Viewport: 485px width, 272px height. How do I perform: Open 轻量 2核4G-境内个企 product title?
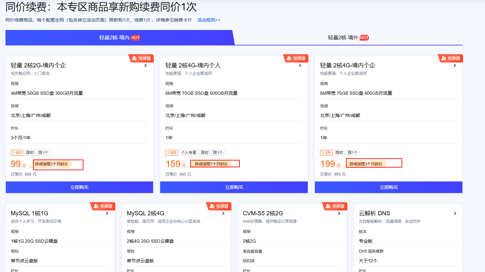coord(348,65)
